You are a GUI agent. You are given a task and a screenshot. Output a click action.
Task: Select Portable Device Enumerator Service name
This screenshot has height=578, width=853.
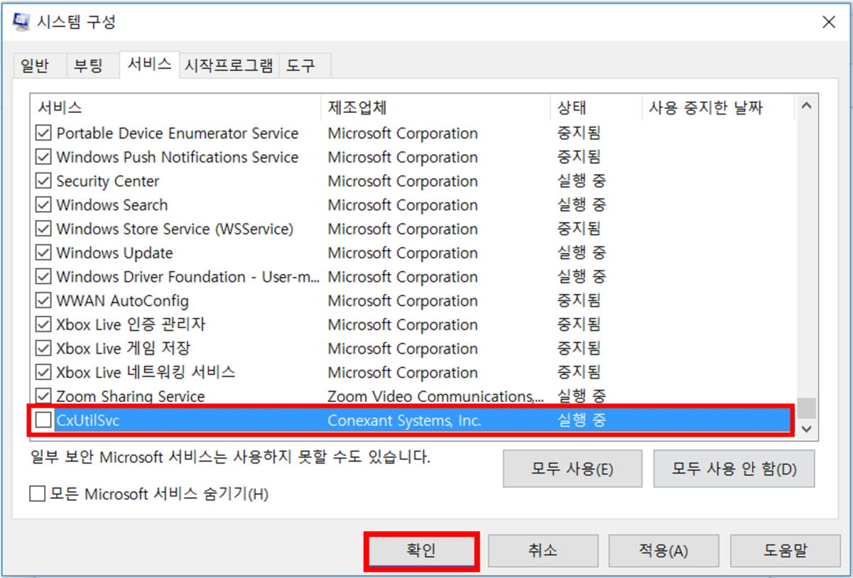pyautogui.click(x=178, y=133)
